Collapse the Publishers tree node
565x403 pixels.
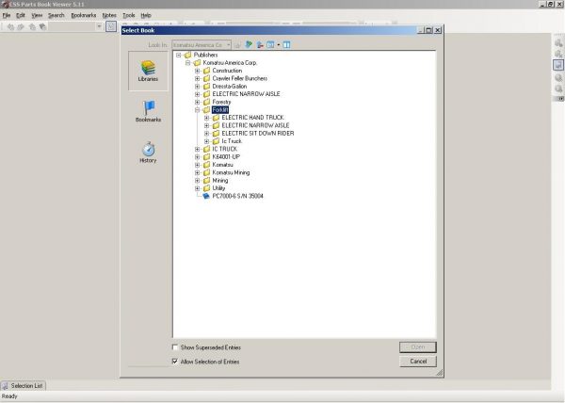[x=178, y=56]
